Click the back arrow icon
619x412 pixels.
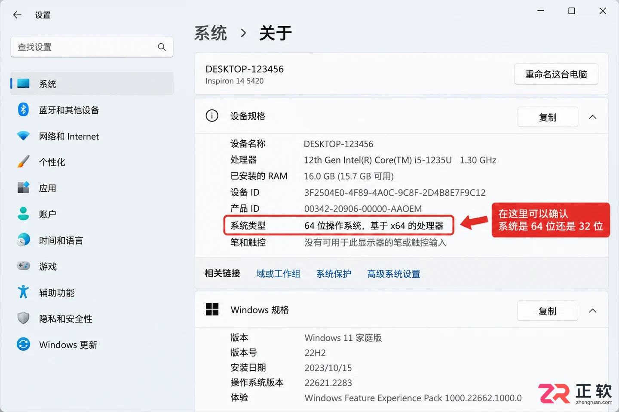click(17, 15)
